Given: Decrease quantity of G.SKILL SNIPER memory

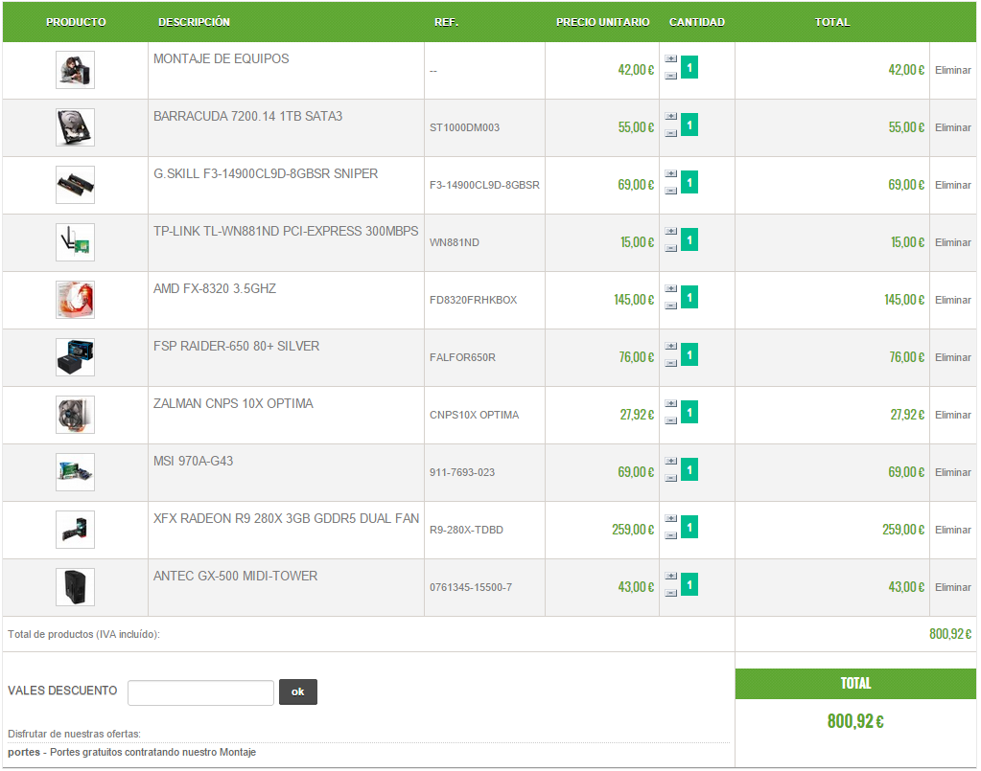Looking at the screenshot, I should coord(670,191).
